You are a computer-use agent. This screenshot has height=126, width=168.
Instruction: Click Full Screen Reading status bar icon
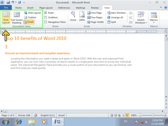pyautogui.click(x=115, y=115)
